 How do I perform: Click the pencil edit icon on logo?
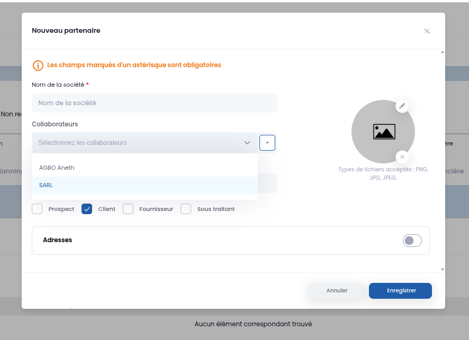(402, 106)
